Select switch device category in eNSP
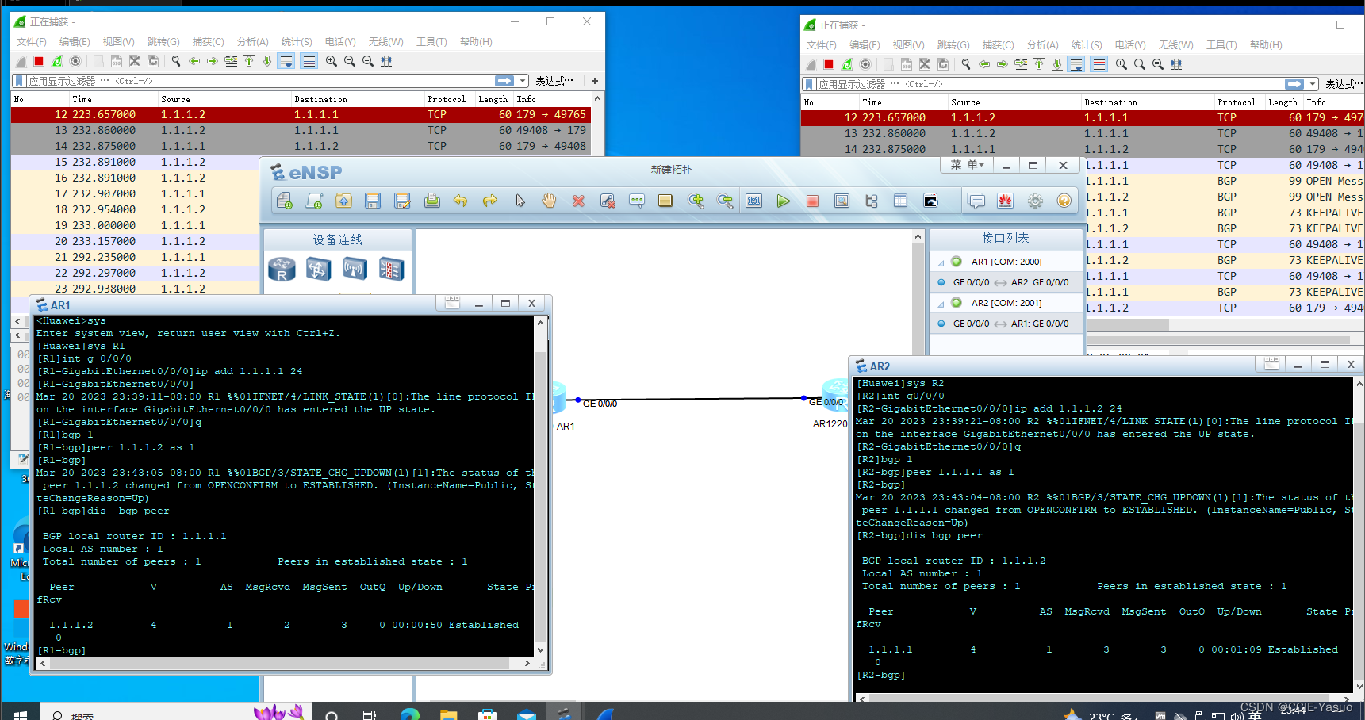This screenshot has width=1365, height=720. pos(318,270)
